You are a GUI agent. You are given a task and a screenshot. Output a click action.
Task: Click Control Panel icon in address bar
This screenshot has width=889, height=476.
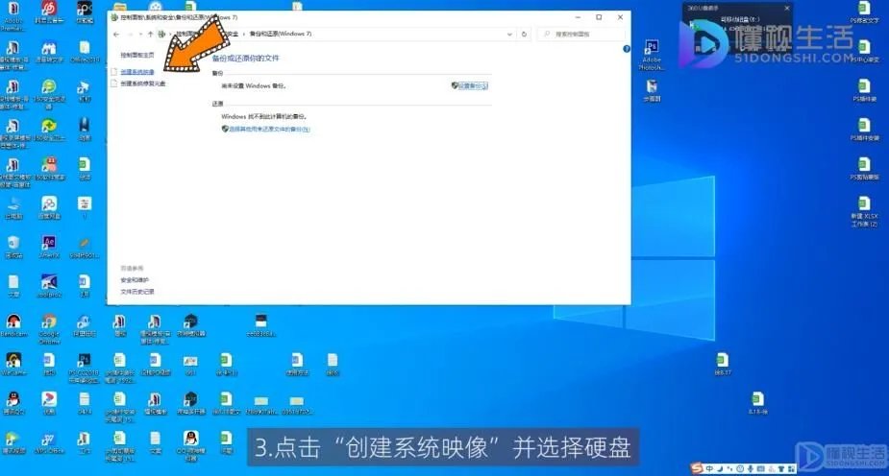[161, 34]
